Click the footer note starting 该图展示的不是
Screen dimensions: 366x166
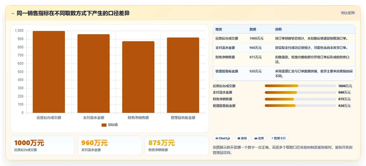[x=282, y=150]
